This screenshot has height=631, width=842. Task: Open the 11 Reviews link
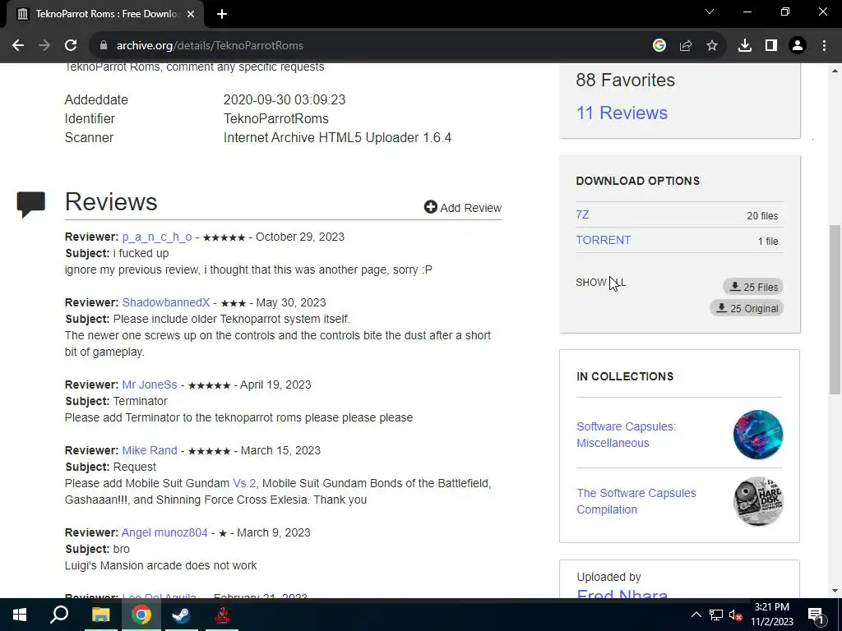tap(622, 113)
